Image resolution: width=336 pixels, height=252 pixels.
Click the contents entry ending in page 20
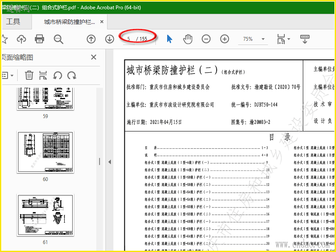207,244
